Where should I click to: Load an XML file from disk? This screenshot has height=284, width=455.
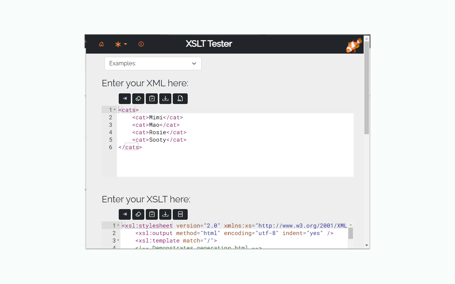pyautogui.click(x=180, y=98)
